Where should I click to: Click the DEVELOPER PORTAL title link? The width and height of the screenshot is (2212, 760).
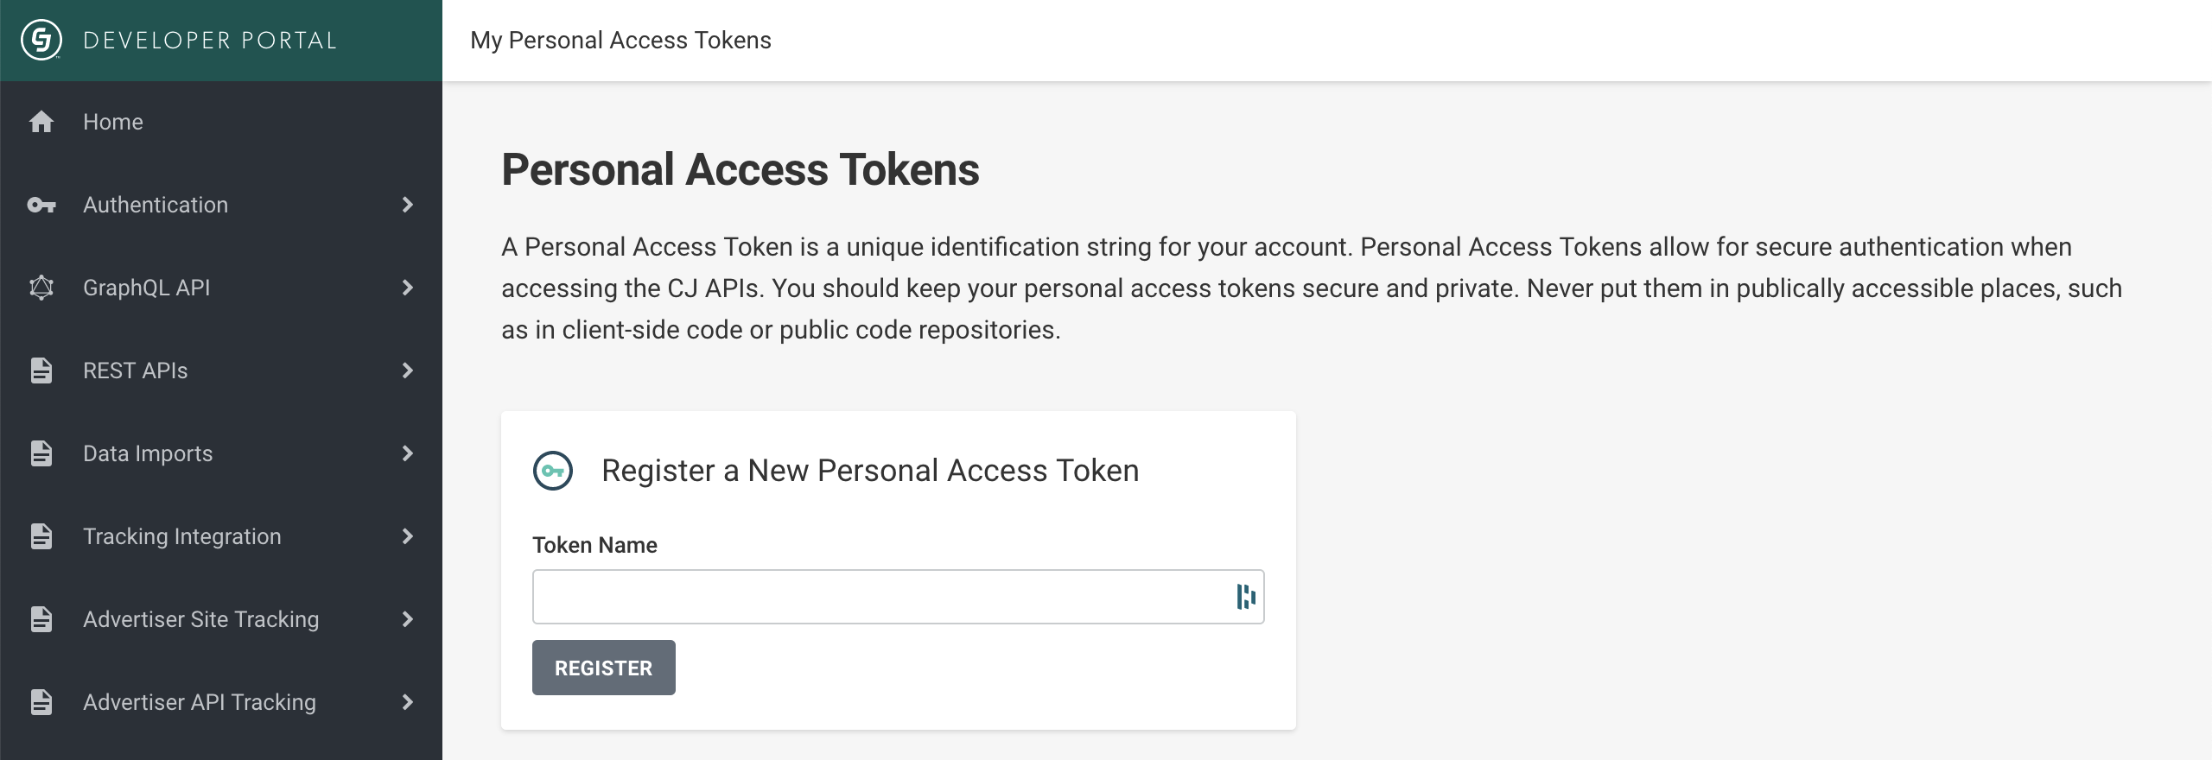pyautogui.click(x=210, y=41)
